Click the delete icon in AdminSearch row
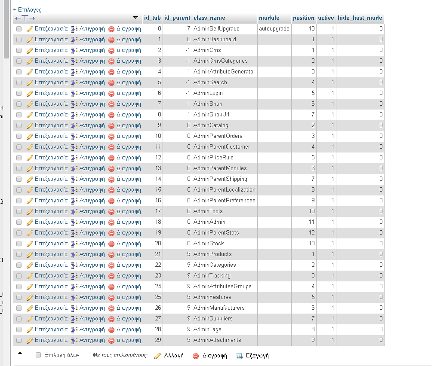 point(111,83)
